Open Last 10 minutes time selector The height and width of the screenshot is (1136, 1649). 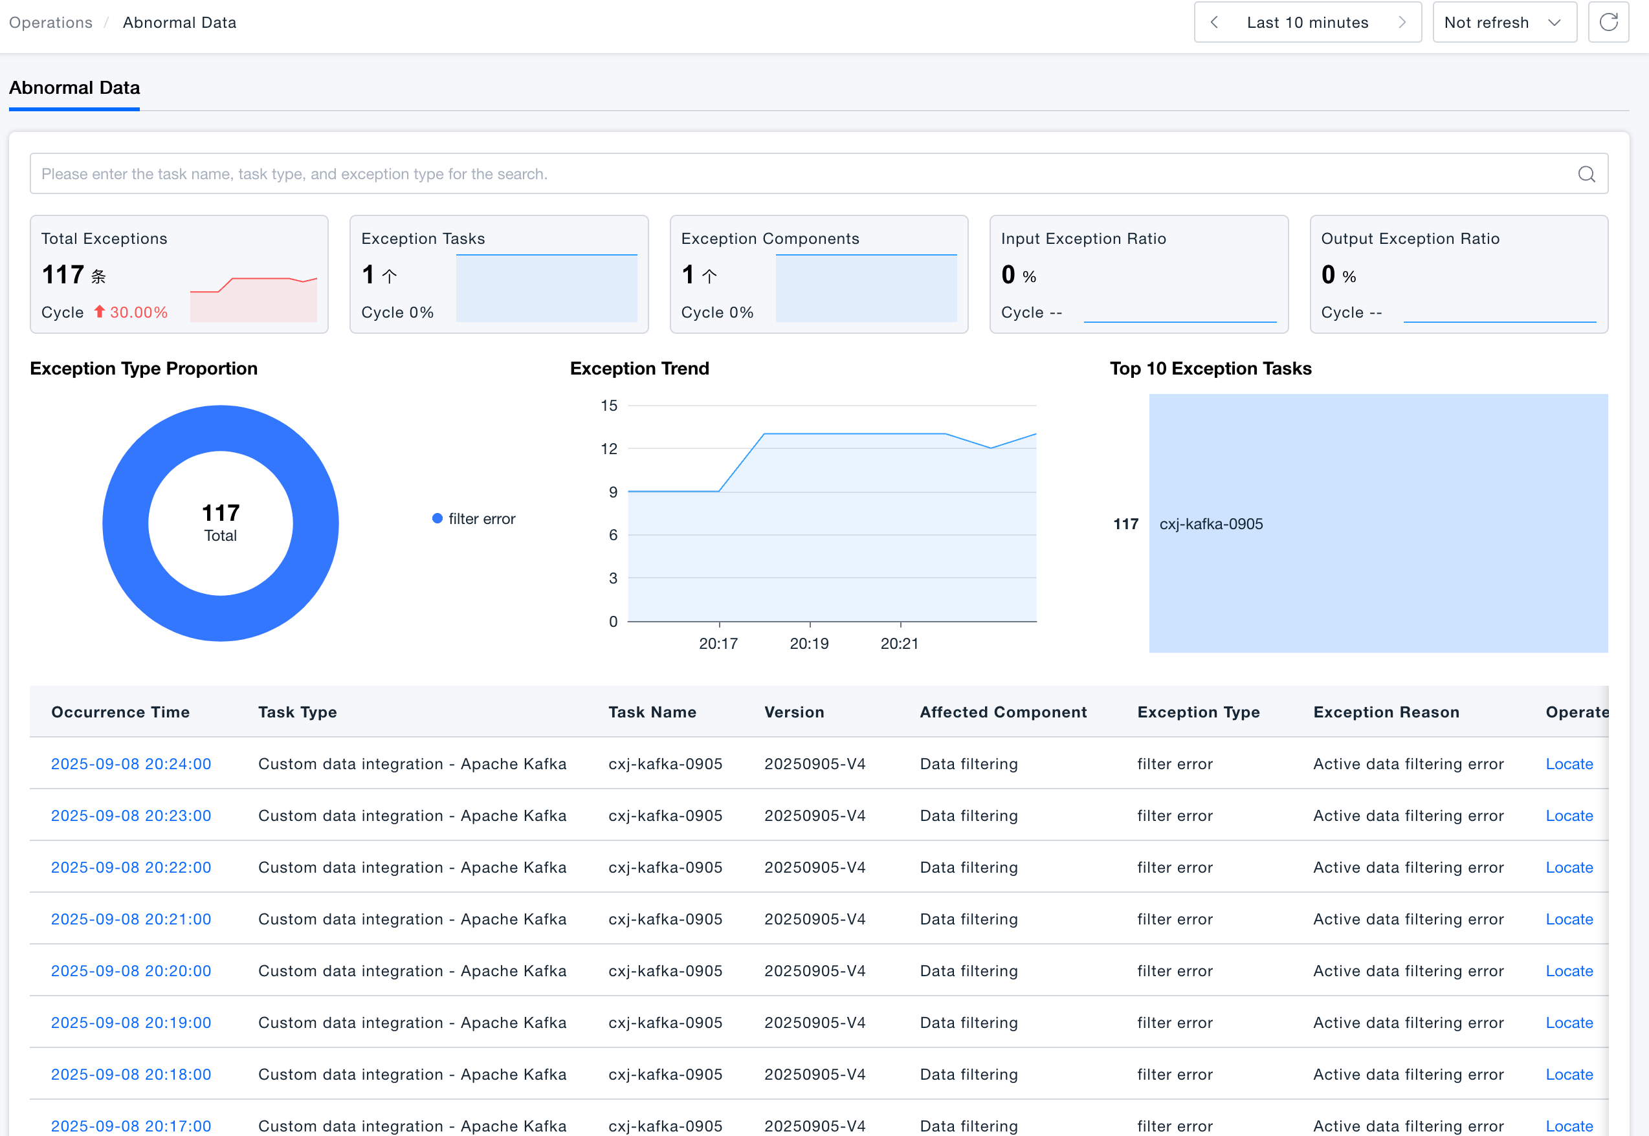pos(1307,22)
